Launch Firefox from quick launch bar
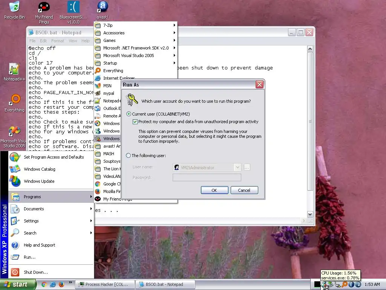 tap(61, 284)
